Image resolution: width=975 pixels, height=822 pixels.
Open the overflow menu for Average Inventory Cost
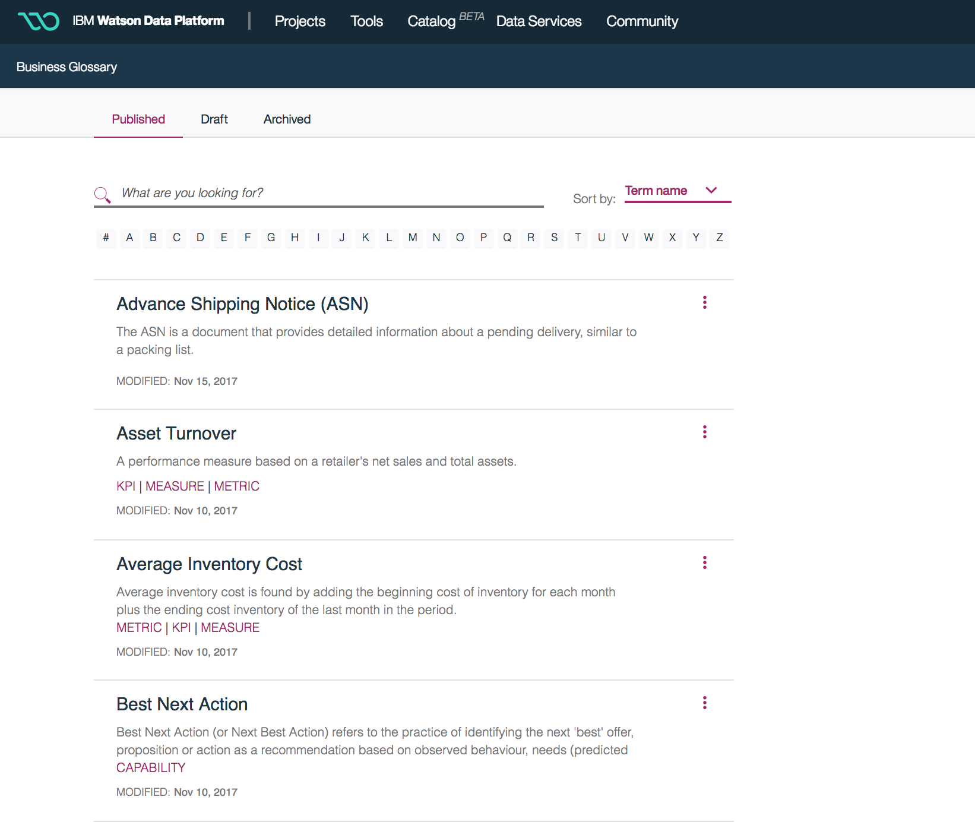tap(704, 562)
